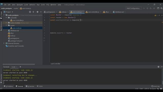The width and height of the screenshot is (163, 92).
Task: Click the project structure window icon in toolbar
Action: (x=158, y=8)
